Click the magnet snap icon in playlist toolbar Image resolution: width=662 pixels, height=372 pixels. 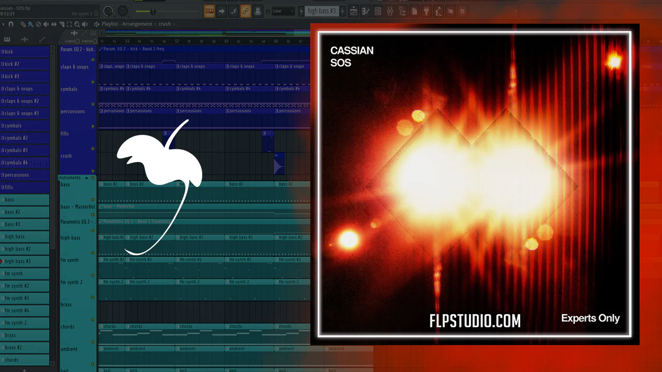11,24
